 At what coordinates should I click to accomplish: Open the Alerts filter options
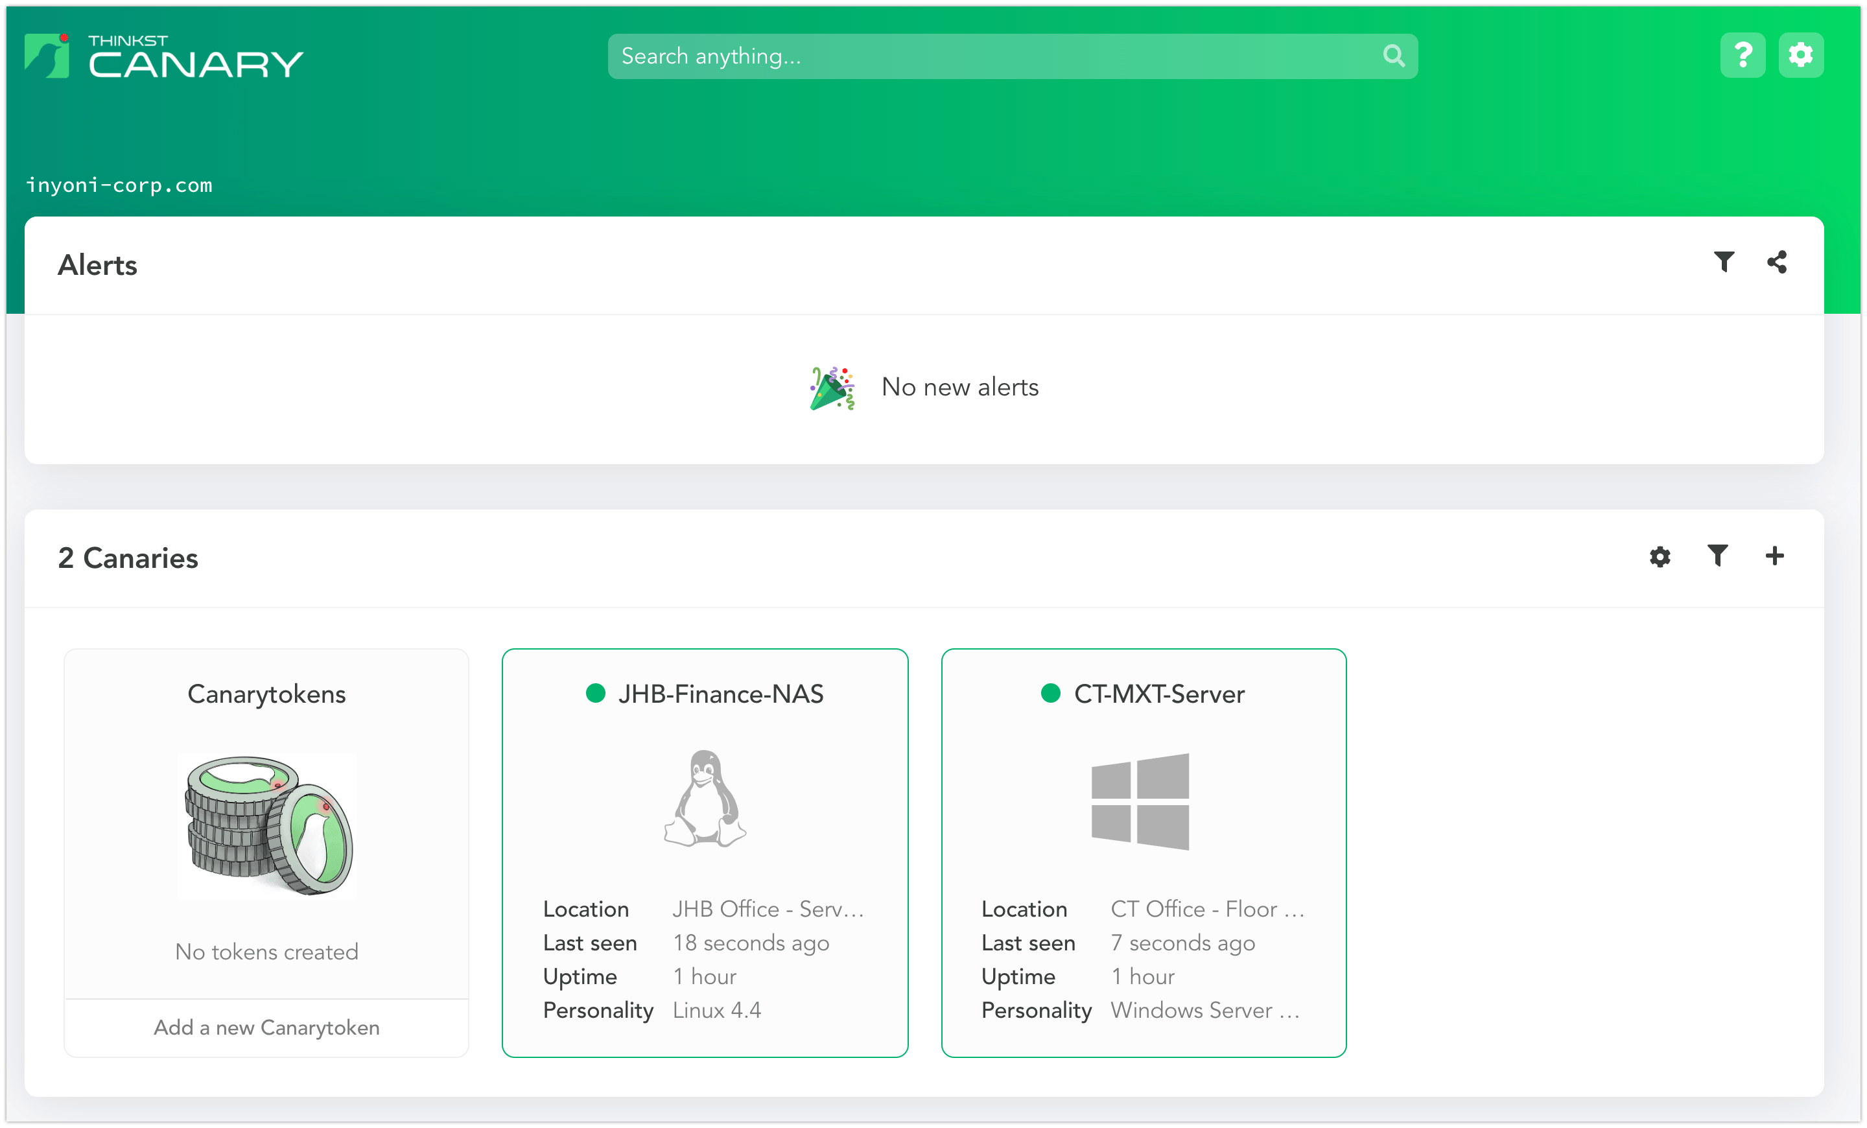(1724, 262)
